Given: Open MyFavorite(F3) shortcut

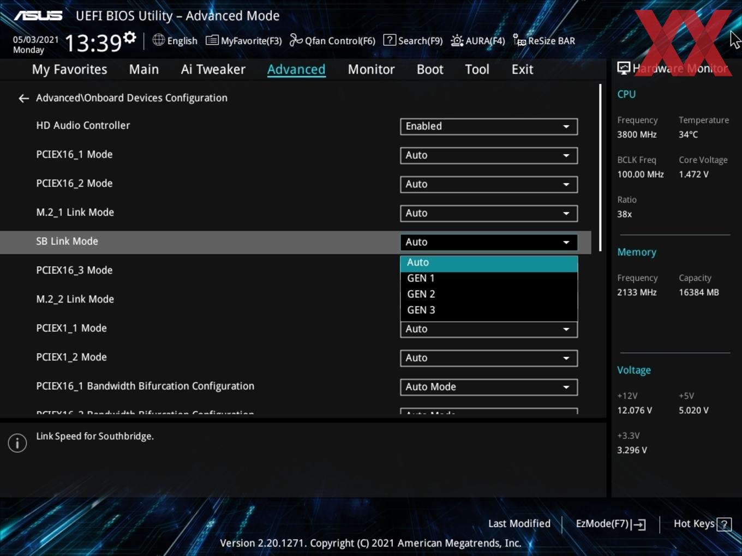Looking at the screenshot, I should [243, 40].
